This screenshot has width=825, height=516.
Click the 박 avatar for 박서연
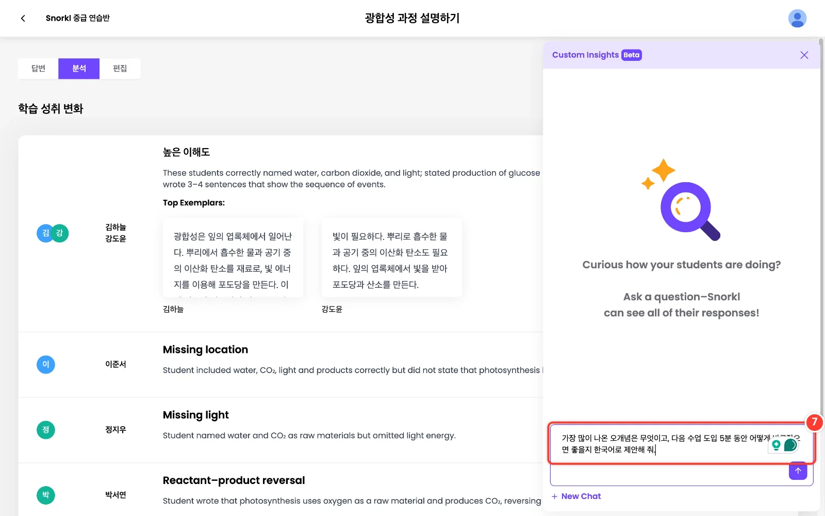click(x=46, y=495)
